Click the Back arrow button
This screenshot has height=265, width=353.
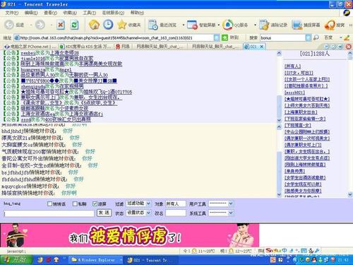click(x=9, y=25)
